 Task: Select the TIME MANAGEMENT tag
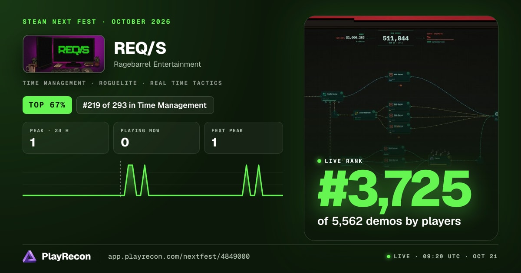(54, 83)
